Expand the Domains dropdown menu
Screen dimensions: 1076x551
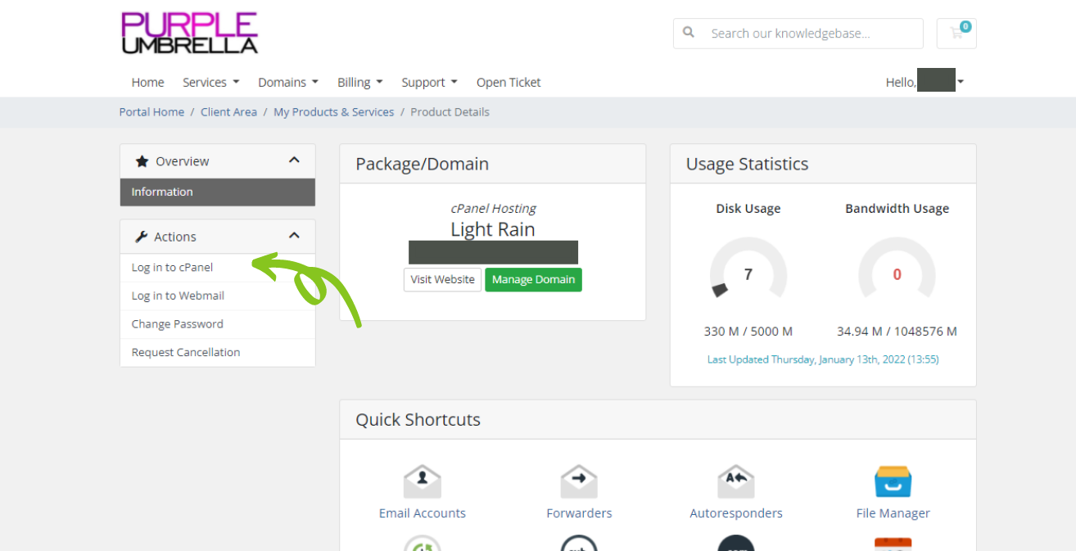pyautogui.click(x=287, y=83)
